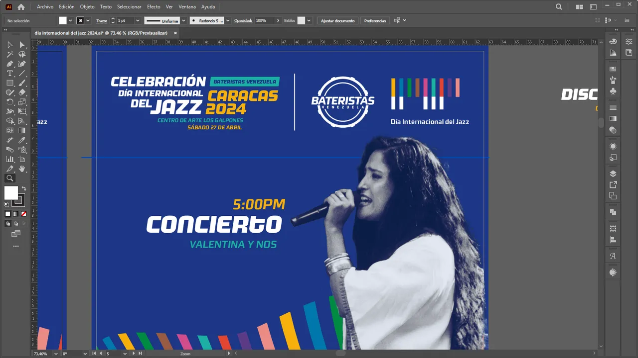This screenshot has height=358, width=638.
Task: Open Efecto menu
Action: pos(154,7)
